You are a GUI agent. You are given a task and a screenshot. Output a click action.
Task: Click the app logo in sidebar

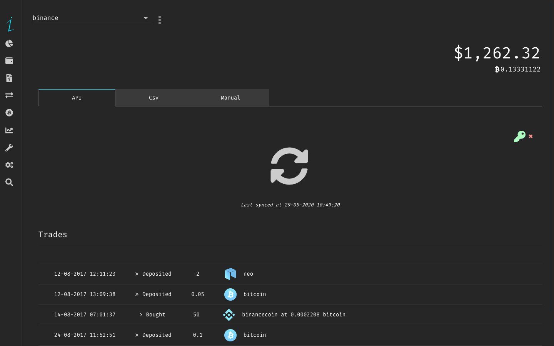pos(10,24)
